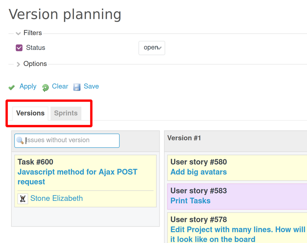Uncheck the Status filter checkbox
Screen dimensions: 307x243
point(19,48)
